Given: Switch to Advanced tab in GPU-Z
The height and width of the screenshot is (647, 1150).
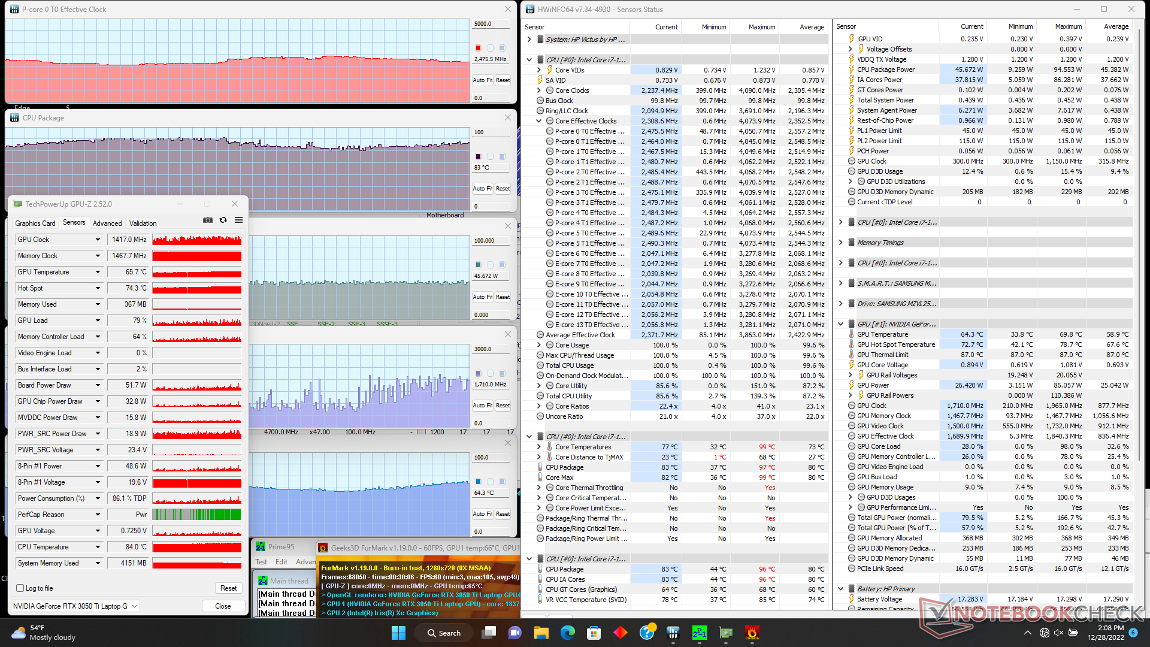Looking at the screenshot, I should tap(107, 223).
